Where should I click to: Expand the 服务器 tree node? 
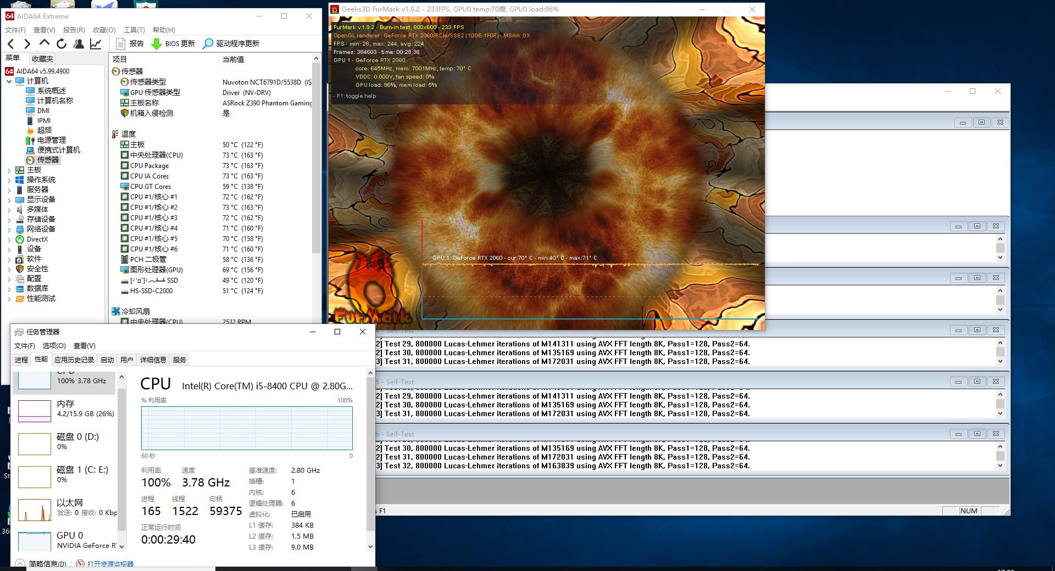click(9, 190)
